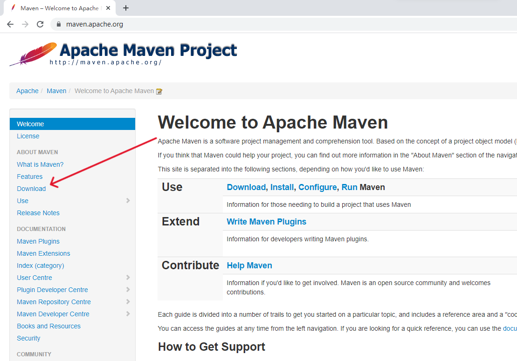Expand the Use submenu chevron
The height and width of the screenshot is (361, 517).
(128, 201)
